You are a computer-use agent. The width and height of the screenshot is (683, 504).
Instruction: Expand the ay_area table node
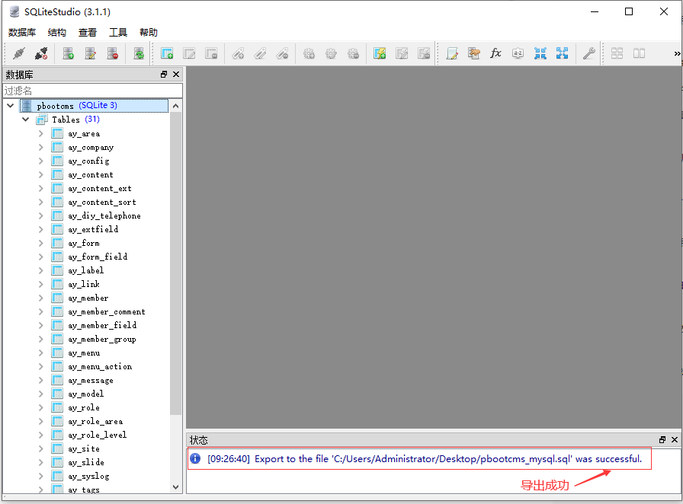(41, 134)
